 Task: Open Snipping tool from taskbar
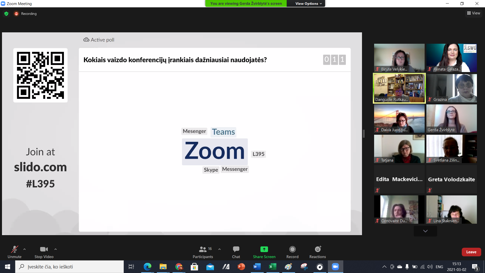304,267
